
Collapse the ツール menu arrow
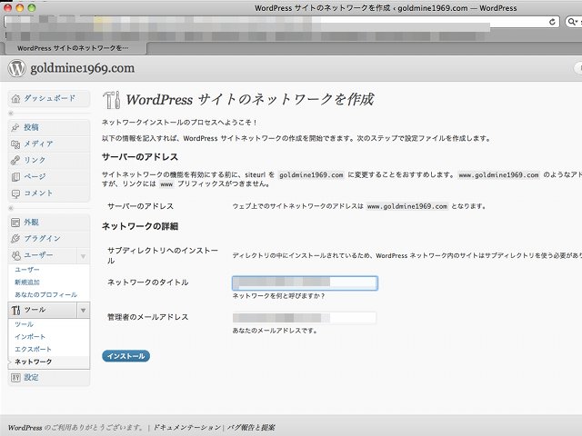(83, 311)
